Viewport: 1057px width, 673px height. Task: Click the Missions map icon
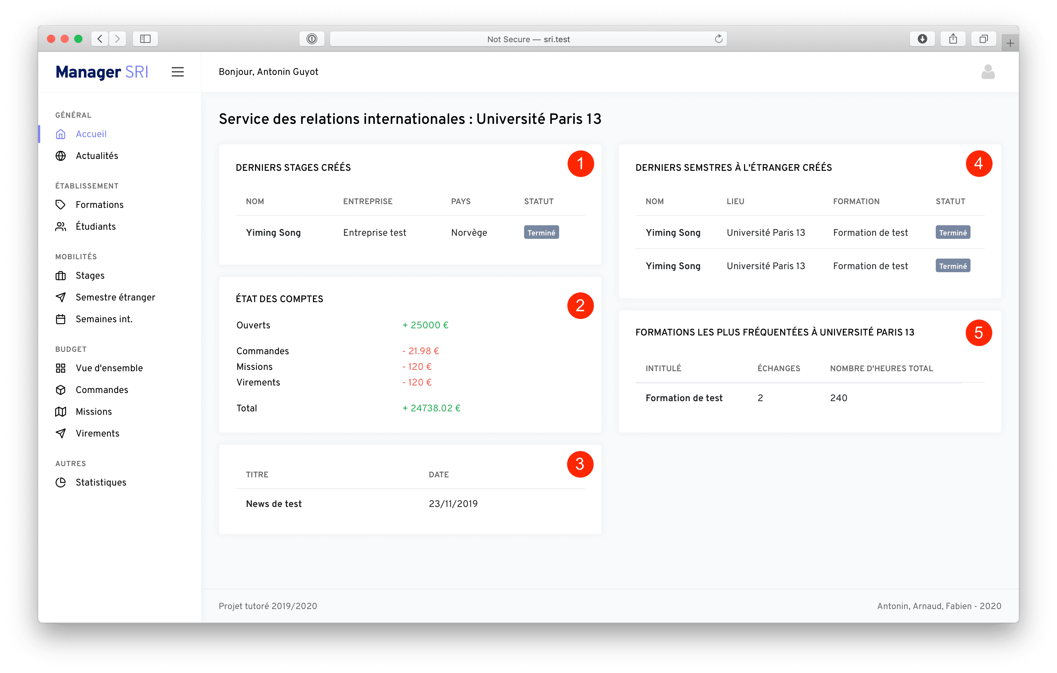tap(61, 411)
